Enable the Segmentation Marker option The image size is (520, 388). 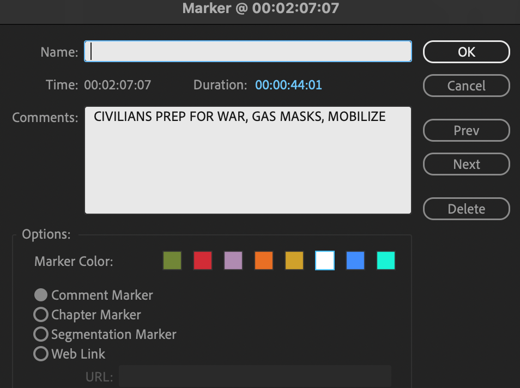tap(41, 334)
